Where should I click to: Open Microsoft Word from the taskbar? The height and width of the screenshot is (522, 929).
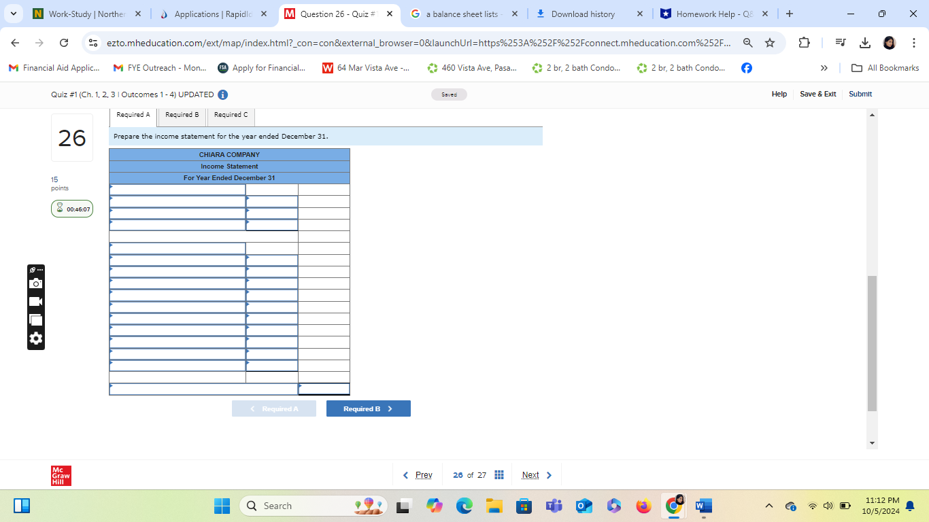click(703, 506)
